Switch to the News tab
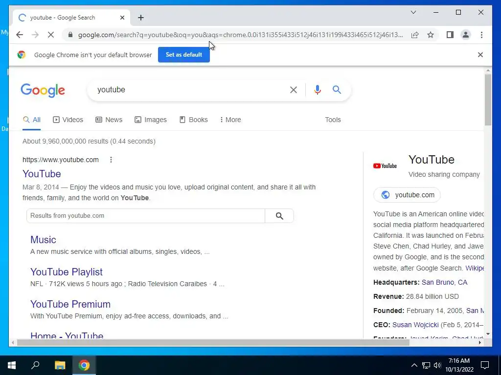Viewport: 501px width, 375px height. 109,120
